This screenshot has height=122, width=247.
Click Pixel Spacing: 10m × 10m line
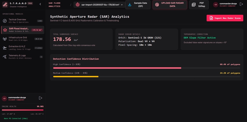(135, 45)
